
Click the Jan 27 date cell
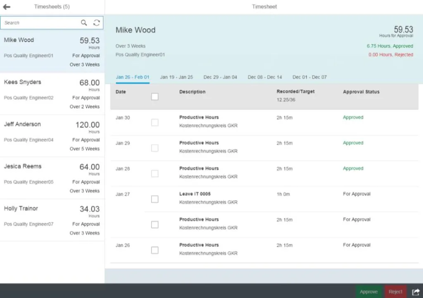click(122, 194)
